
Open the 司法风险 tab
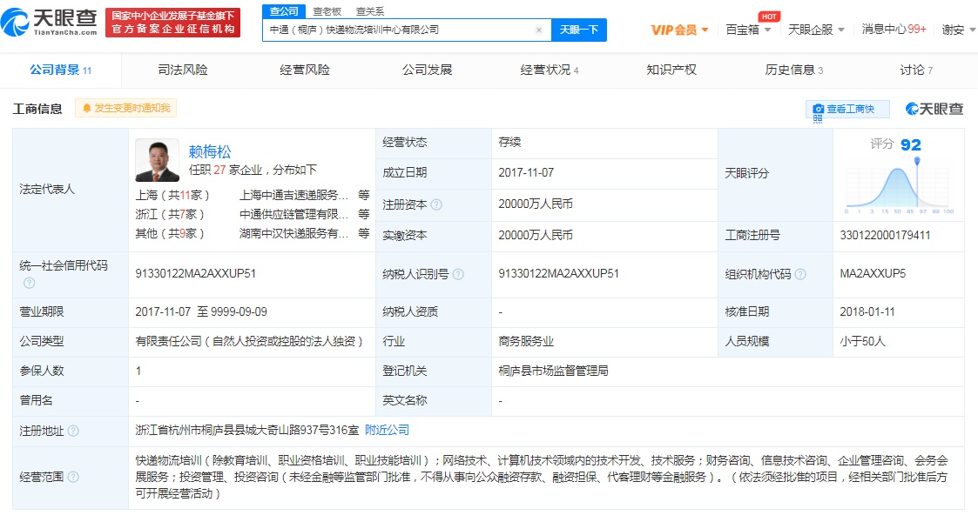pyautogui.click(x=182, y=70)
